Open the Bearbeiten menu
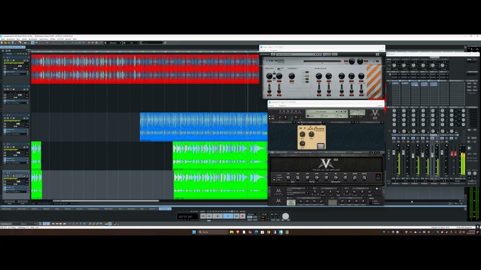 tap(11, 39)
